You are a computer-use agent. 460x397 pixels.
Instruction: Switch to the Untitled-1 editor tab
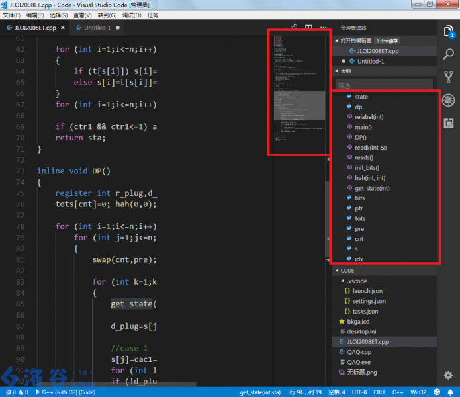97,28
